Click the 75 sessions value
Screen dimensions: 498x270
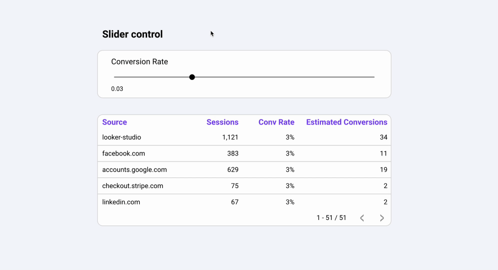[x=235, y=186]
